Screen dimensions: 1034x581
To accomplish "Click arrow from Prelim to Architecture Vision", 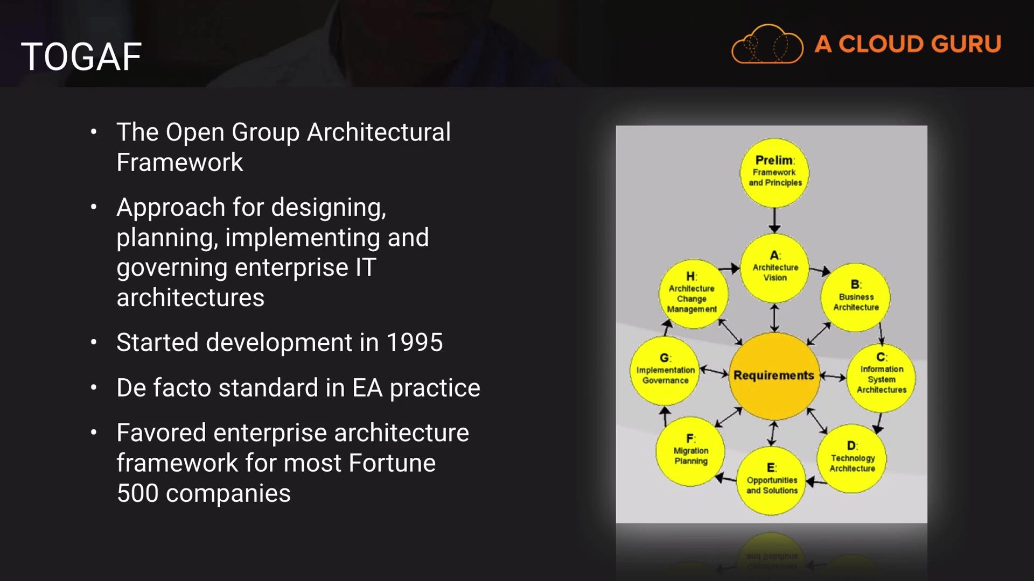I will click(774, 220).
